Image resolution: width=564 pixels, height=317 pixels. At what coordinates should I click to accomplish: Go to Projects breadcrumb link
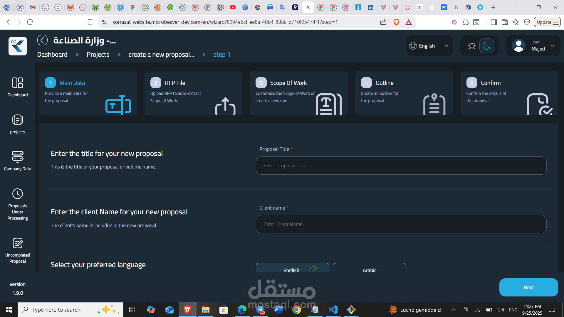click(x=98, y=55)
